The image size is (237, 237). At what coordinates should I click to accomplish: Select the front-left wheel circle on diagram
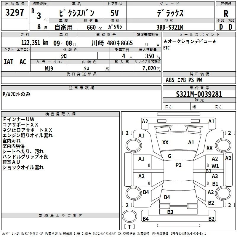(134, 145)
